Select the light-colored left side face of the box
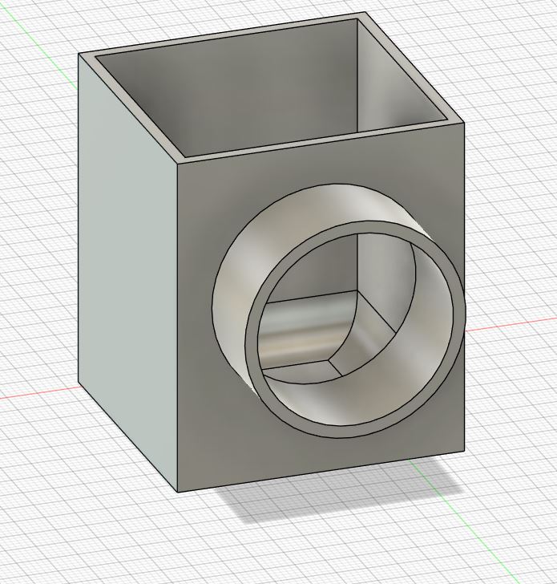This screenshot has width=557, height=584. pos(127,272)
